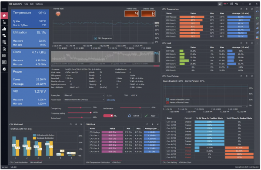
Task: Pin the CPU Core Parking panel
Action: pyautogui.click(x=247, y=76)
